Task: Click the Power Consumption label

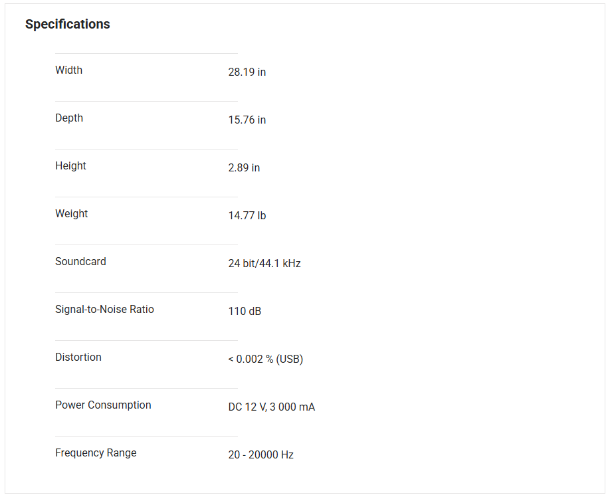Action: (103, 405)
